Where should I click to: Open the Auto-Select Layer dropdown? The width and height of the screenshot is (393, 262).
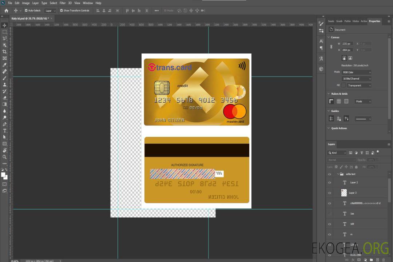pyautogui.click(x=50, y=11)
